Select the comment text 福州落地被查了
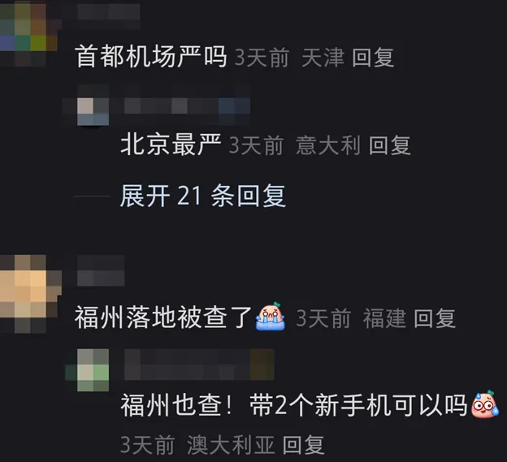This screenshot has height=462, width=507. 163,317
